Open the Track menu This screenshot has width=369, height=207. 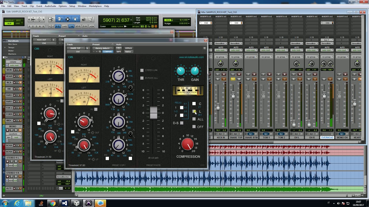[x=24, y=6]
